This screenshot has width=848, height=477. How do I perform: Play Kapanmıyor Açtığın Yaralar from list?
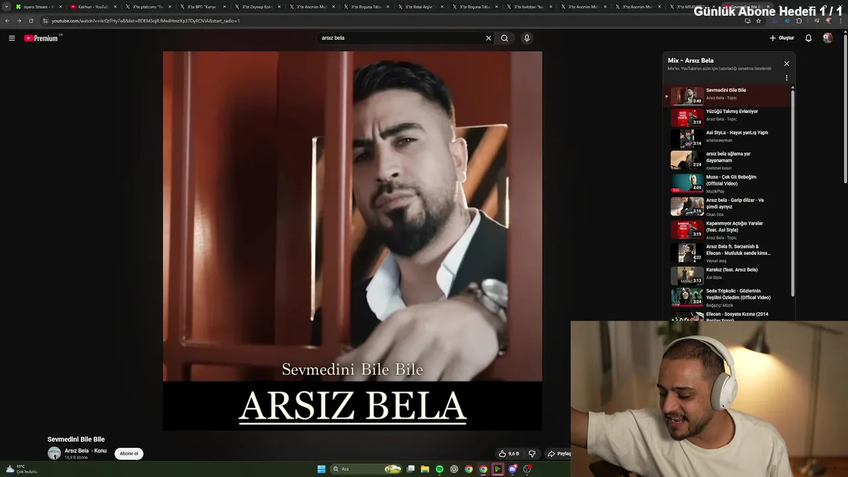pos(727,230)
